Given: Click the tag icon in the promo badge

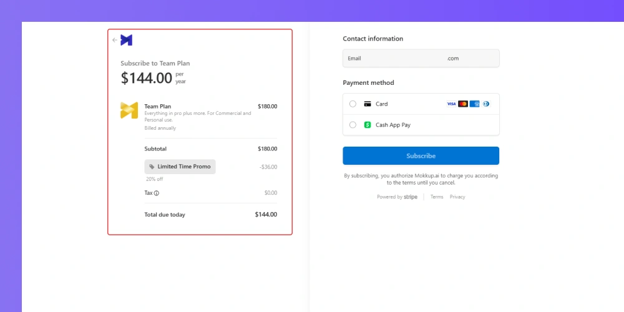Looking at the screenshot, I should point(152,167).
